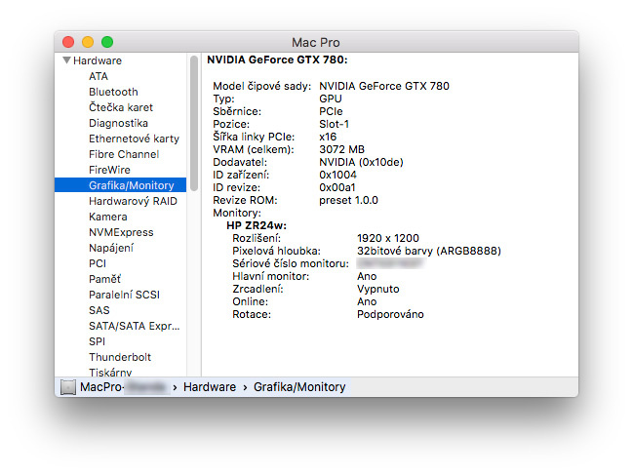Click 32bitové barvy (ARGB8888) value
The image size is (633, 475).
click(x=429, y=251)
